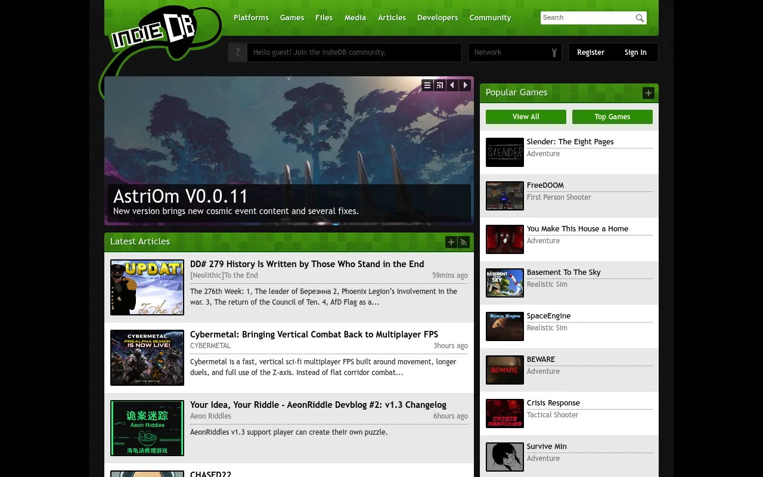Open the Games menu
This screenshot has width=763, height=477.
click(x=292, y=18)
